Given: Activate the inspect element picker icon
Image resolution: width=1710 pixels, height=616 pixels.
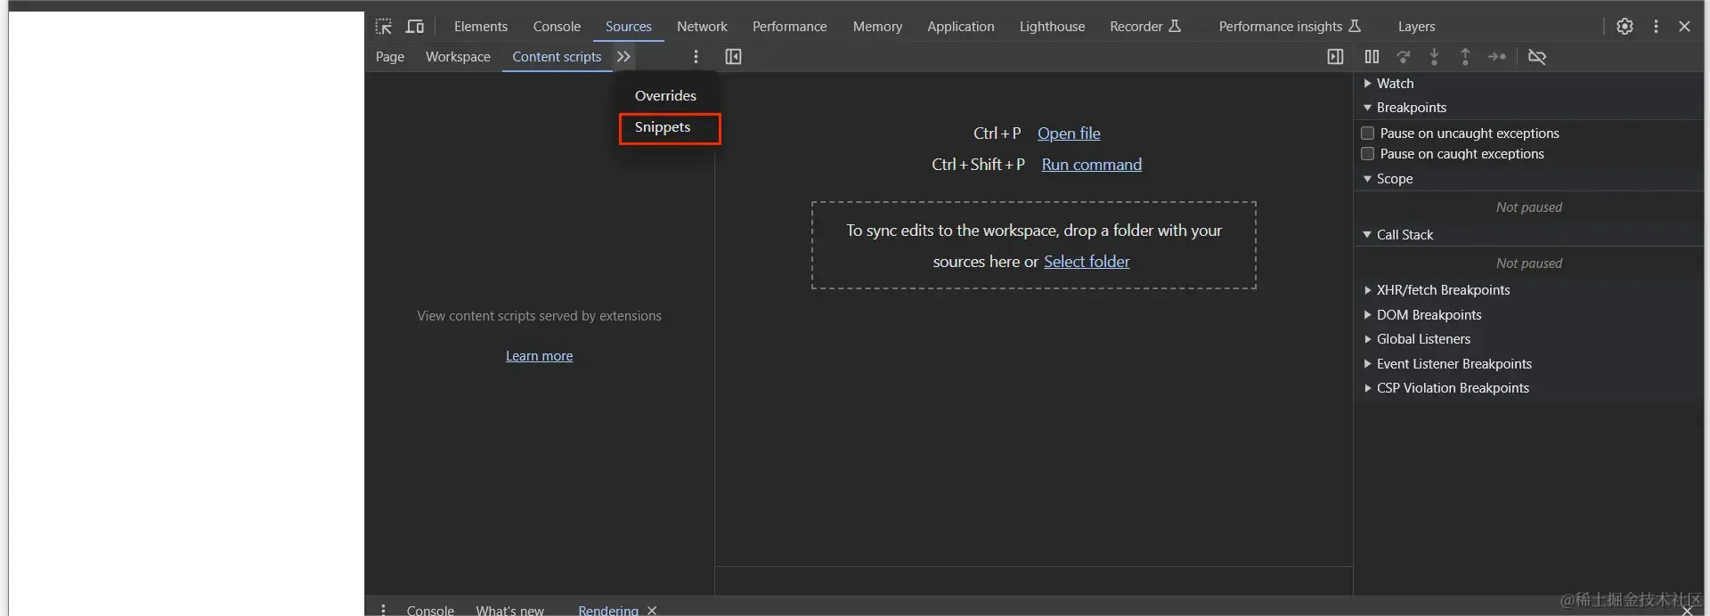Looking at the screenshot, I should tap(384, 27).
